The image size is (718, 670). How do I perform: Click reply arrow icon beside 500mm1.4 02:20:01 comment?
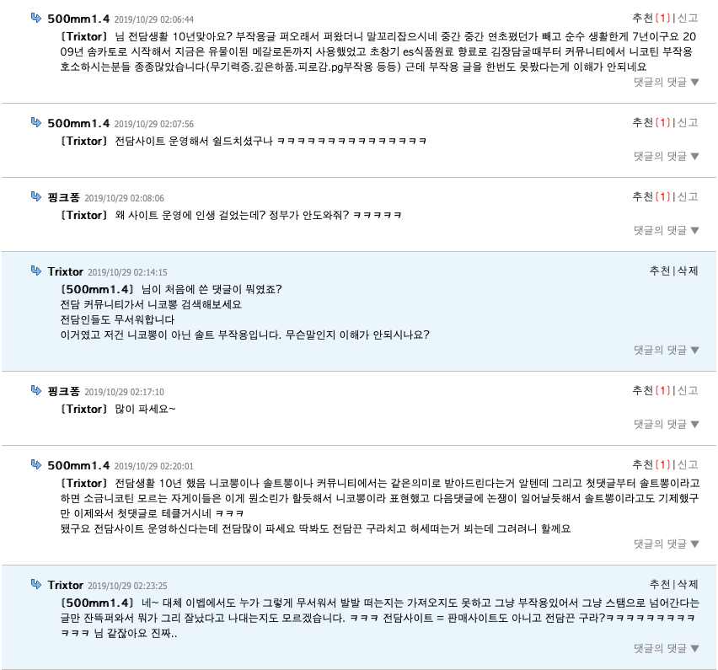(36, 464)
